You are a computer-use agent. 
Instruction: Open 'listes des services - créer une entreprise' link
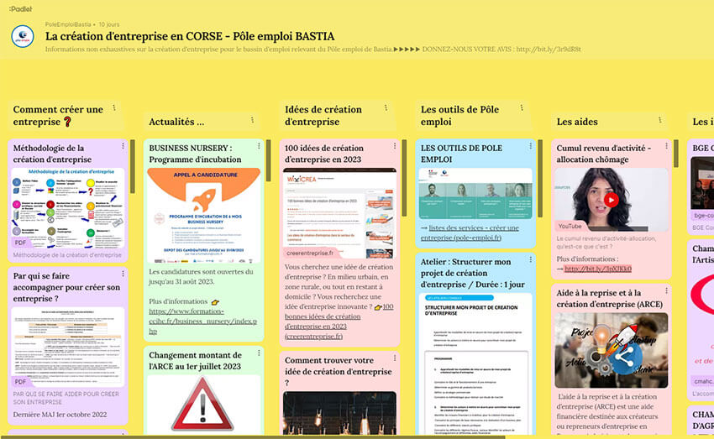[470, 233]
